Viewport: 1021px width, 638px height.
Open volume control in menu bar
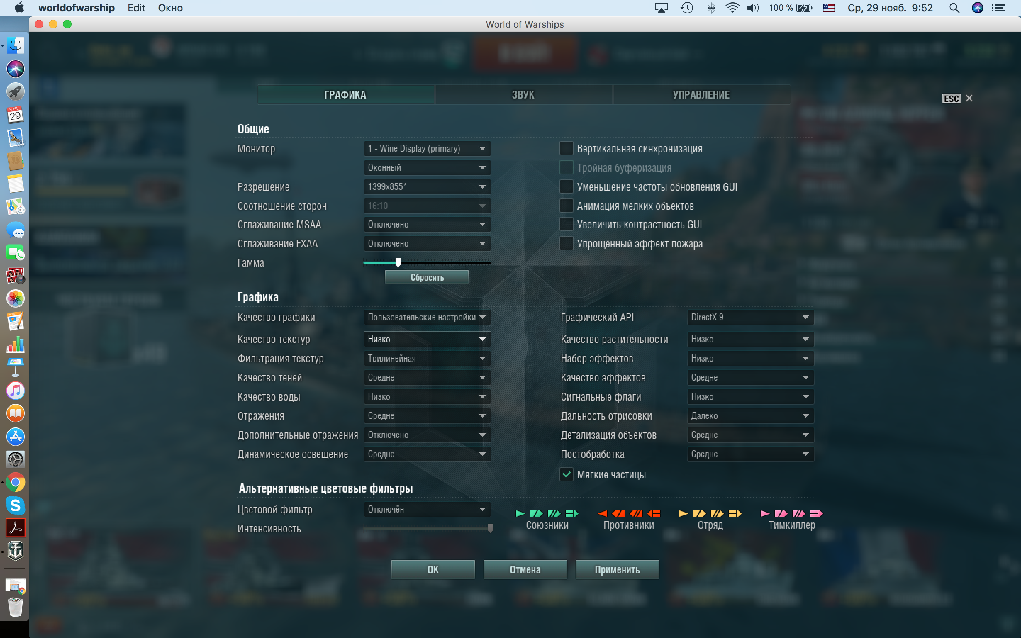pyautogui.click(x=753, y=8)
